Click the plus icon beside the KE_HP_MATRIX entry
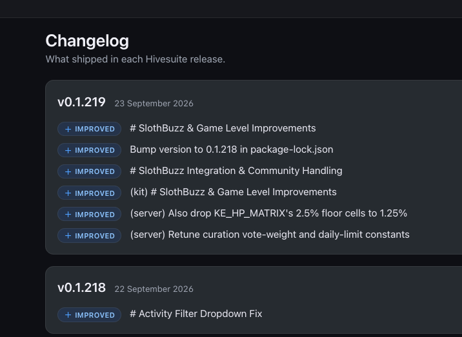The width and height of the screenshot is (462, 337). coord(68,214)
